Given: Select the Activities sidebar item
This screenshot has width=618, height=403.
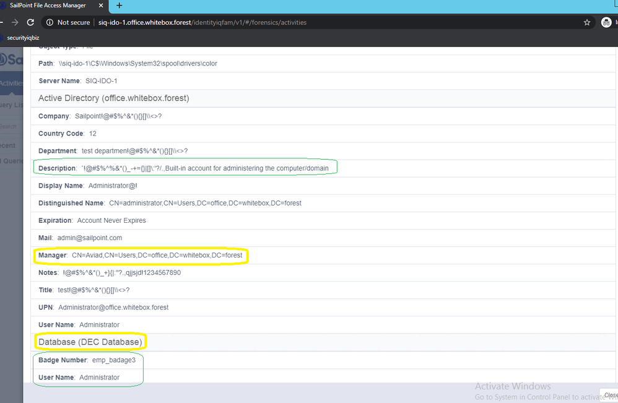Looking at the screenshot, I should pyautogui.click(x=11, y=83).
